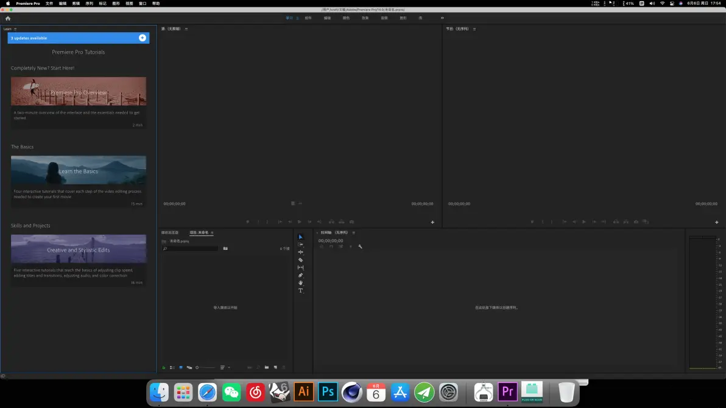Viewport: 726px width, 408px height.
Task: Click the Premiere Pro dock icon
Action: point(507,392)
